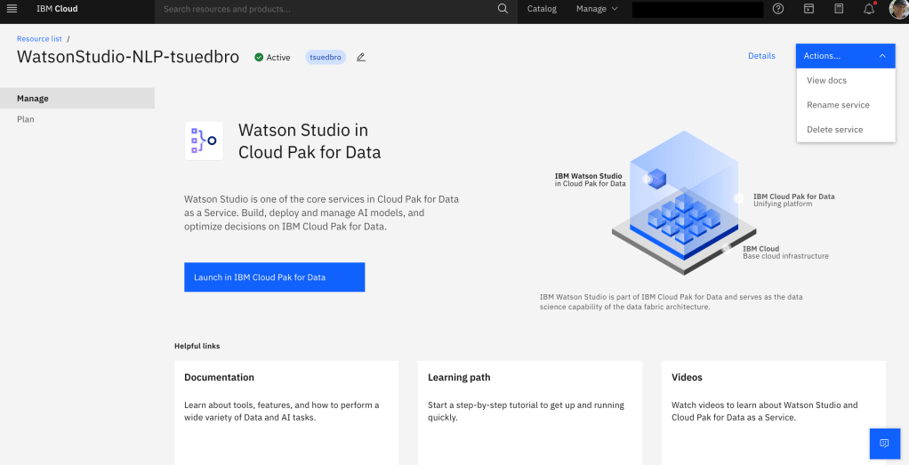Open the cost estimator calculator icon
The image size is (909, 465).
[839, 9]
